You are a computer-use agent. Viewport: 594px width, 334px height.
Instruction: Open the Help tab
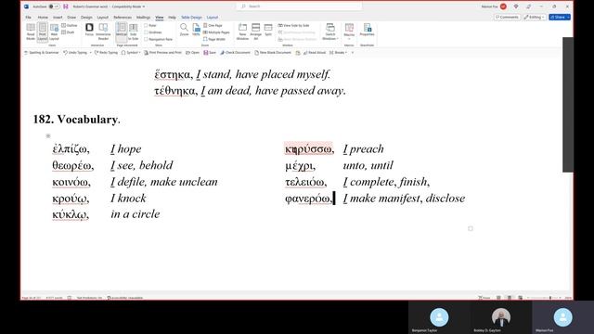(x=172, y=18)
